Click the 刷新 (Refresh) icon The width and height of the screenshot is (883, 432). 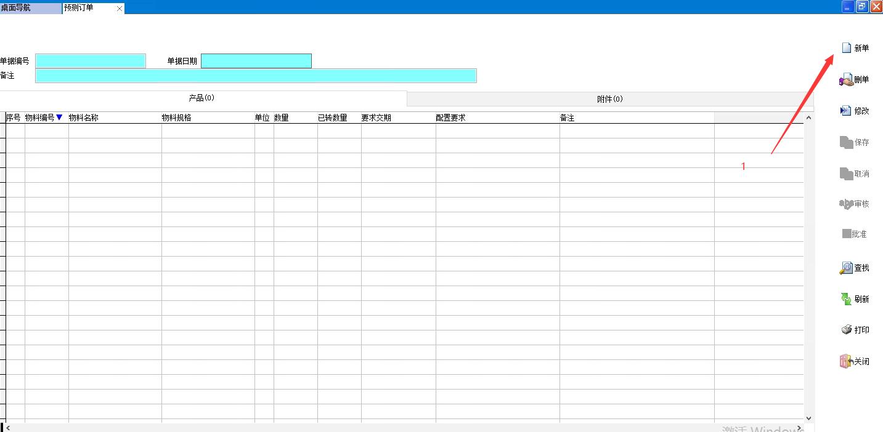click(x=846, y=299)
